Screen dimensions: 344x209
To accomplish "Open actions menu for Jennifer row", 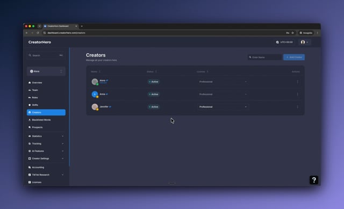I will coord(297,107).
